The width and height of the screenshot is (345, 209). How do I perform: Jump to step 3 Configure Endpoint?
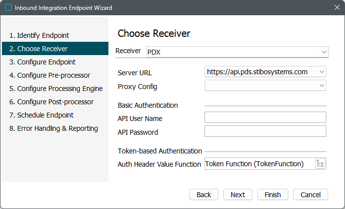[x=42, y=62]
